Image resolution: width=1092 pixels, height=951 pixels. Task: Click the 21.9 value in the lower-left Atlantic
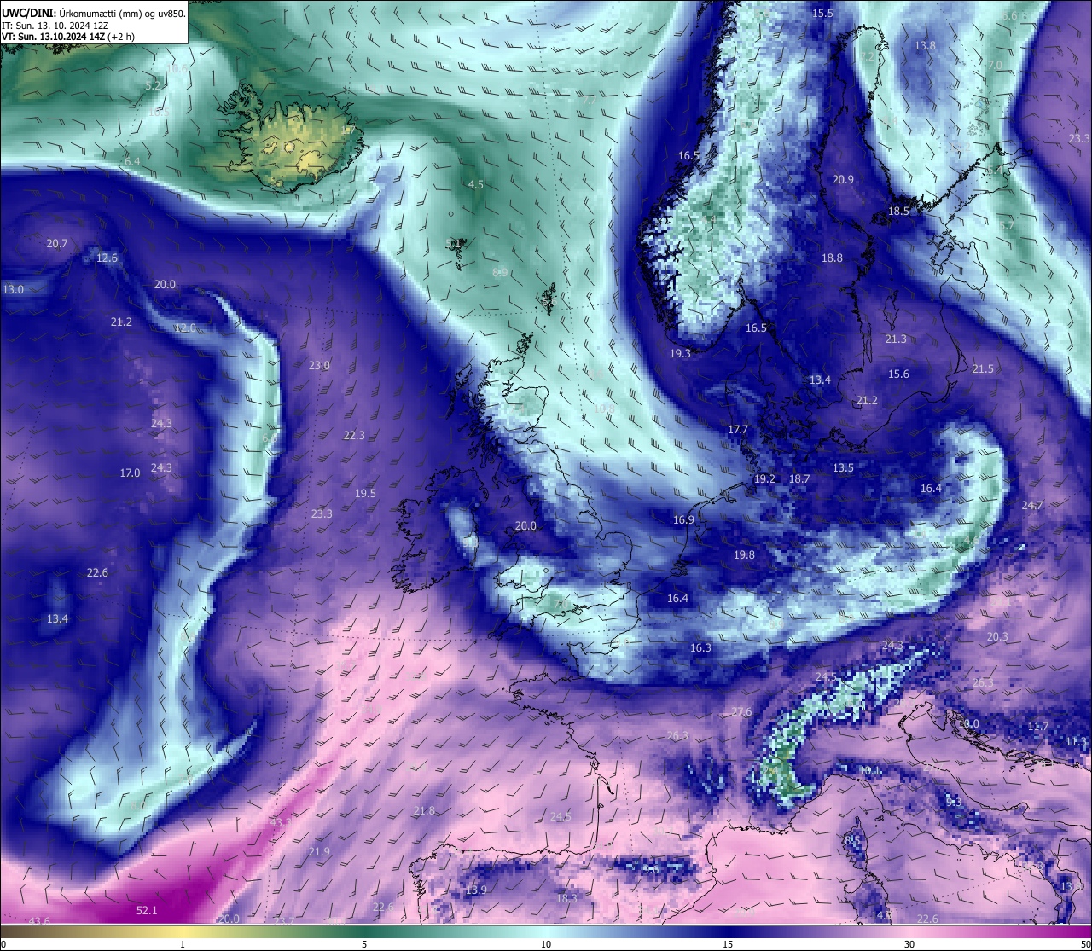319,851
